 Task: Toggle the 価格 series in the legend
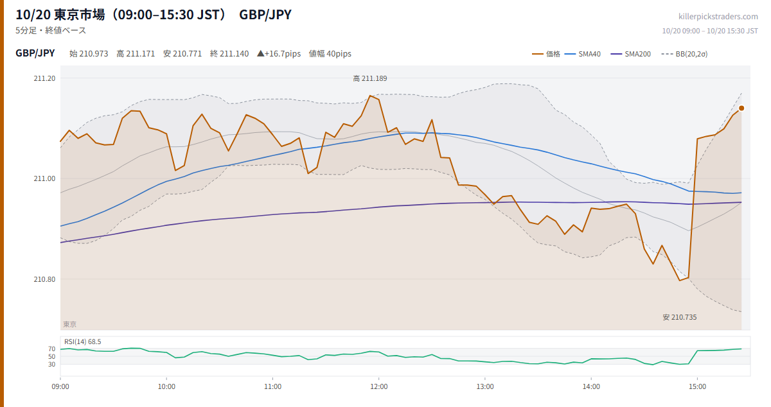(x=546, y=54)
